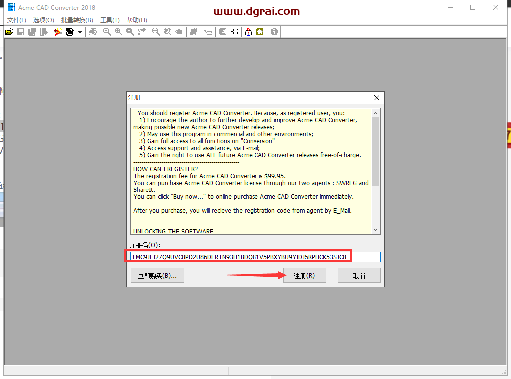511x379 pixels.
Task: Click the 立即购买(B)... buy now button
Action: pyautogui.click(x=157, y=275)
